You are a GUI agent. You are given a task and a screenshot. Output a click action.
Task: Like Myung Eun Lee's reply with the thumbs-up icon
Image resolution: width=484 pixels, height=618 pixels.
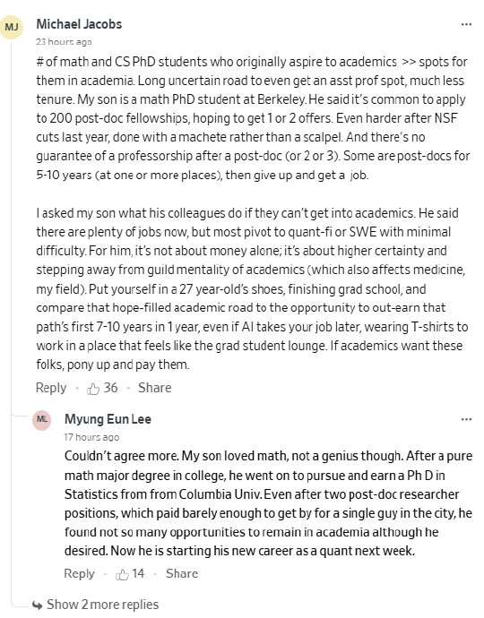122,575
